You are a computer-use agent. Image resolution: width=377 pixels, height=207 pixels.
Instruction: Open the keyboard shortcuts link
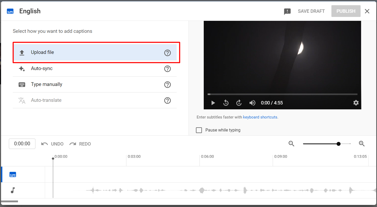pyautogui.click(x=260, y=117)
